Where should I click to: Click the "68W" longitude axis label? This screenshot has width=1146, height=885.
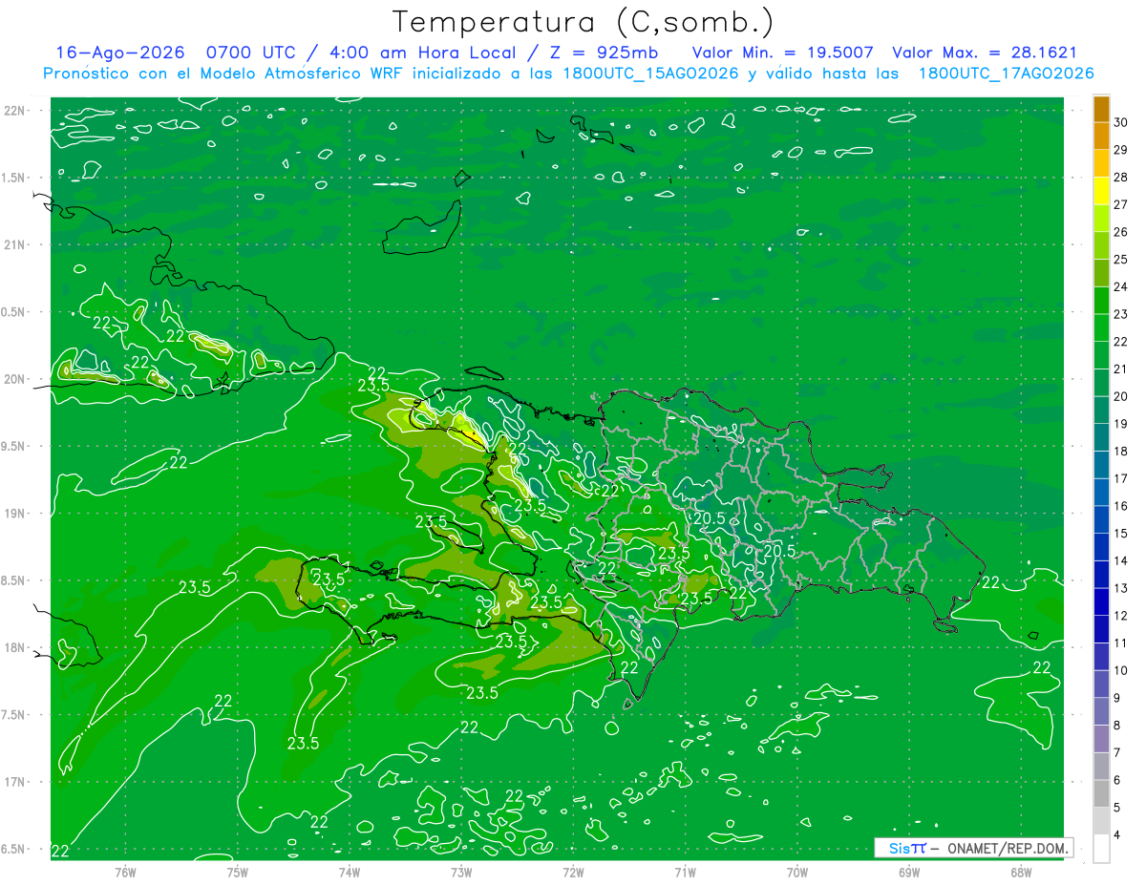(1020, 872)
